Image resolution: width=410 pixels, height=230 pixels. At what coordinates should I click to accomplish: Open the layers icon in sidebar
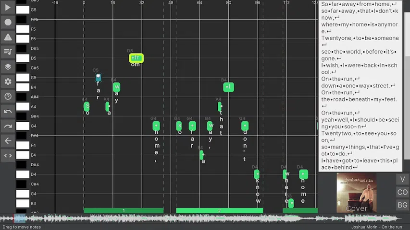(x=8, y=67)
